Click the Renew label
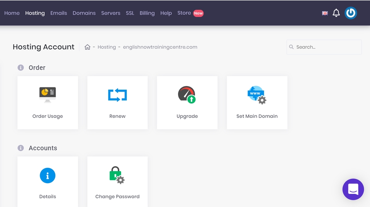The image size is (370, 207). click(117, 116)
